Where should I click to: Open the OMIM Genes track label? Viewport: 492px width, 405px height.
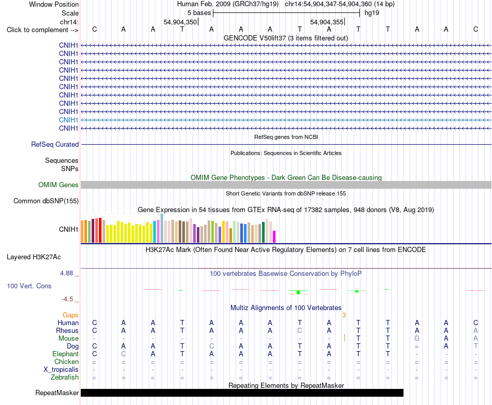pos(59,185)
